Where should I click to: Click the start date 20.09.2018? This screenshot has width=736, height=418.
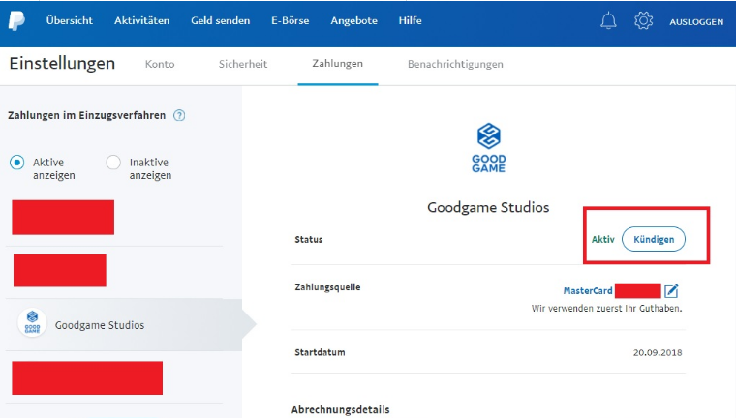tap(658, 352)
